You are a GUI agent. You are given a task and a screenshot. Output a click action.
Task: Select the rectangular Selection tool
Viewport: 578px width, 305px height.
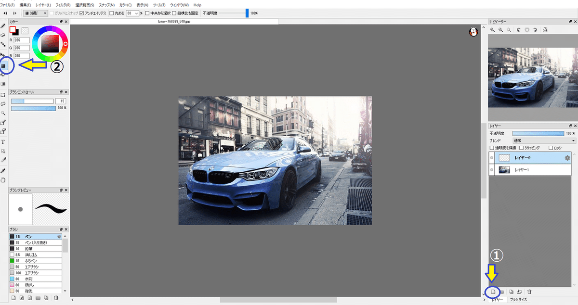3,95
